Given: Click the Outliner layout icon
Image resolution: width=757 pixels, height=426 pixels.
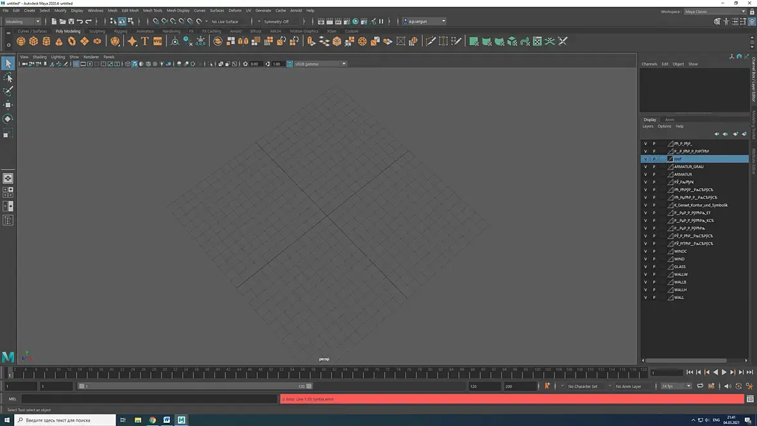Looking at the screenshot, I should coord(8,220).
